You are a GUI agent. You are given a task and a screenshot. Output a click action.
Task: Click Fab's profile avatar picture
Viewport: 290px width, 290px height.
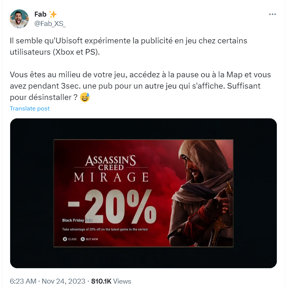(x=19, y=19)
